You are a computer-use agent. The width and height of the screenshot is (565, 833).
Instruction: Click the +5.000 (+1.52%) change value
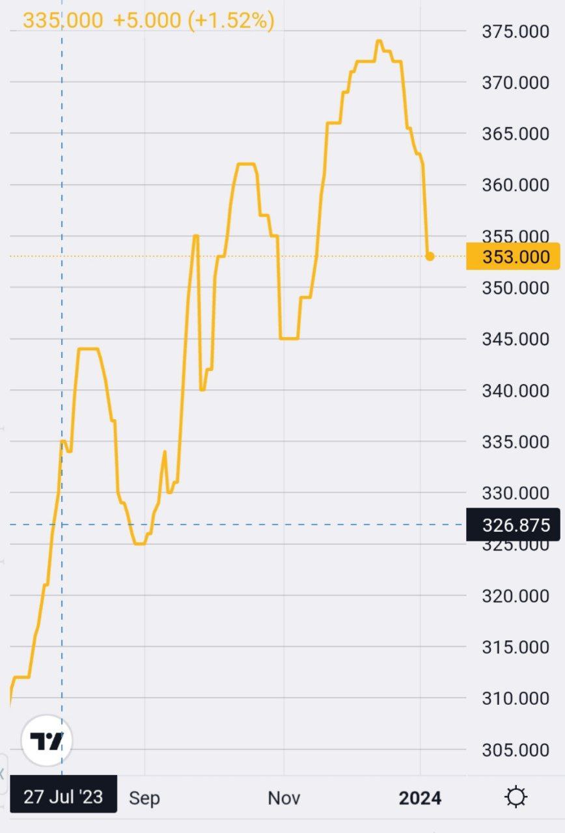(x=194, y=20)
